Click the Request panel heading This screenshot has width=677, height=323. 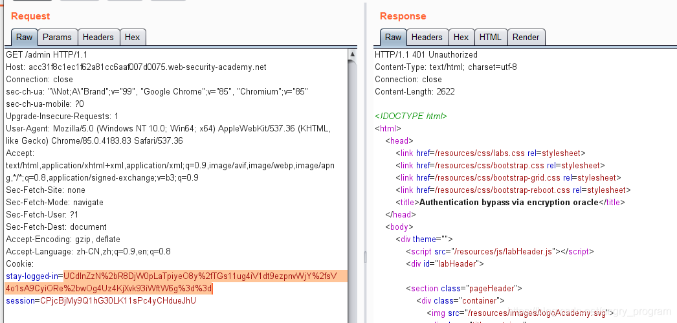(x=30, y=16)
